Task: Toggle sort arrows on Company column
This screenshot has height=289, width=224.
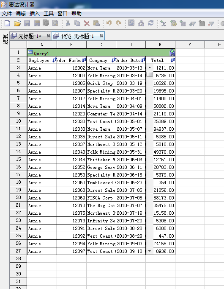Action: pyautogui.click(x=114, y=60)
